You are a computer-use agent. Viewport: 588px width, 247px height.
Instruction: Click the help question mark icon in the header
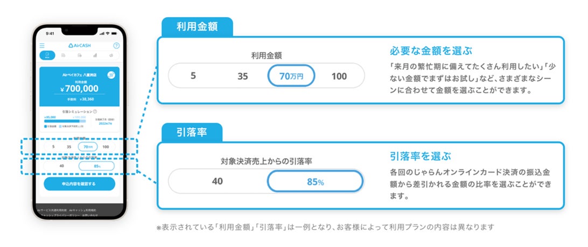tap(116, 46)
